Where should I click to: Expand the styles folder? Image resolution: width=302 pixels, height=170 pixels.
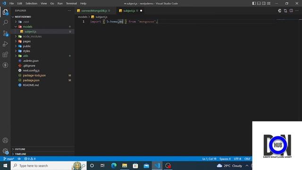coord(16,51)
